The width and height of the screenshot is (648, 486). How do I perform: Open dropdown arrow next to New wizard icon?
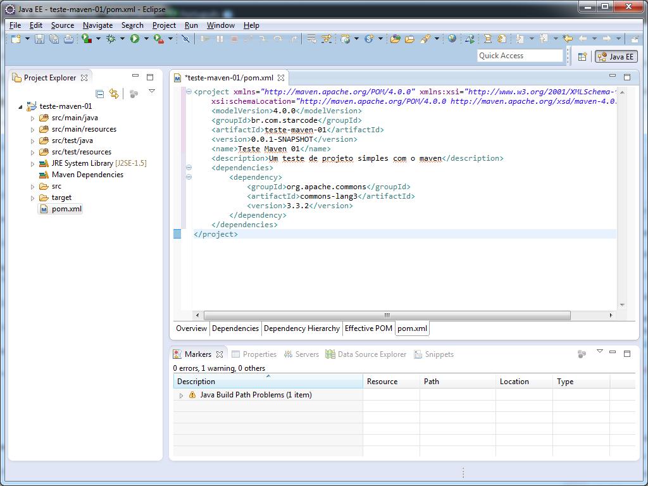tap(27, 39)
